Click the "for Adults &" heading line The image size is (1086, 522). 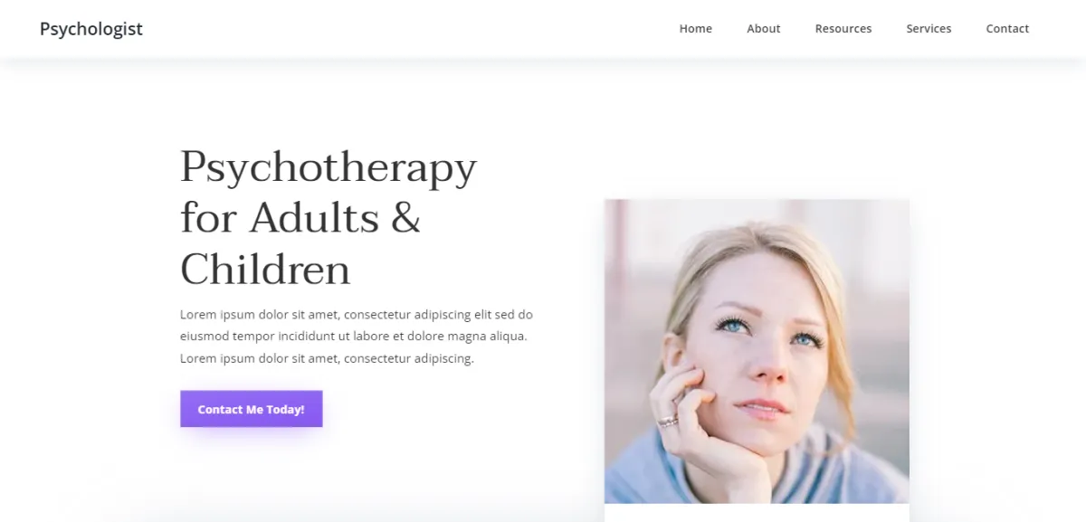point(300,218)
